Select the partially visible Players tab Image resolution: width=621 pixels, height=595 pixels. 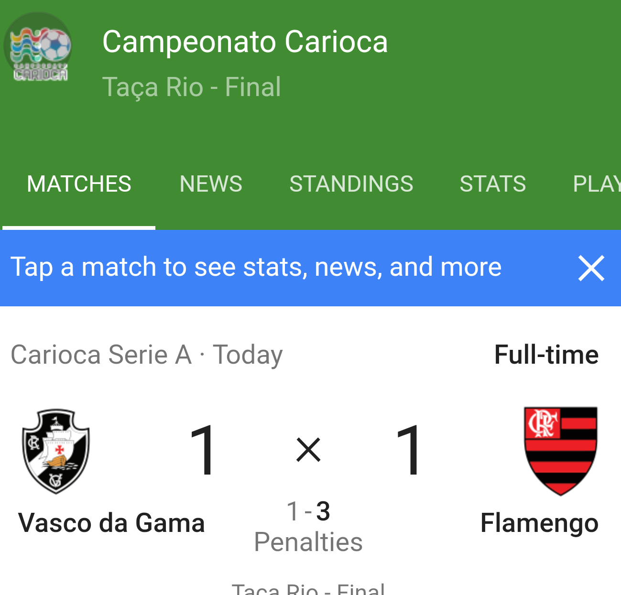click(597, 184)
